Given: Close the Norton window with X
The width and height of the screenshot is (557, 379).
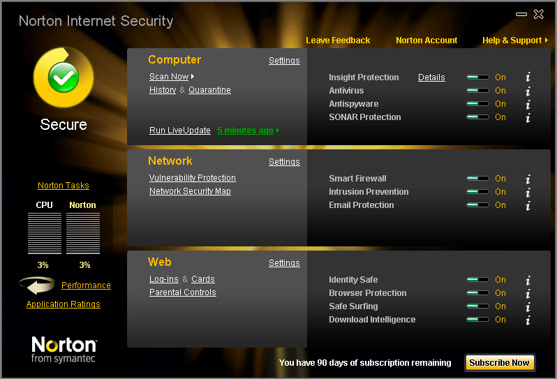Looking at the screenshot, I should click(539, 14).
